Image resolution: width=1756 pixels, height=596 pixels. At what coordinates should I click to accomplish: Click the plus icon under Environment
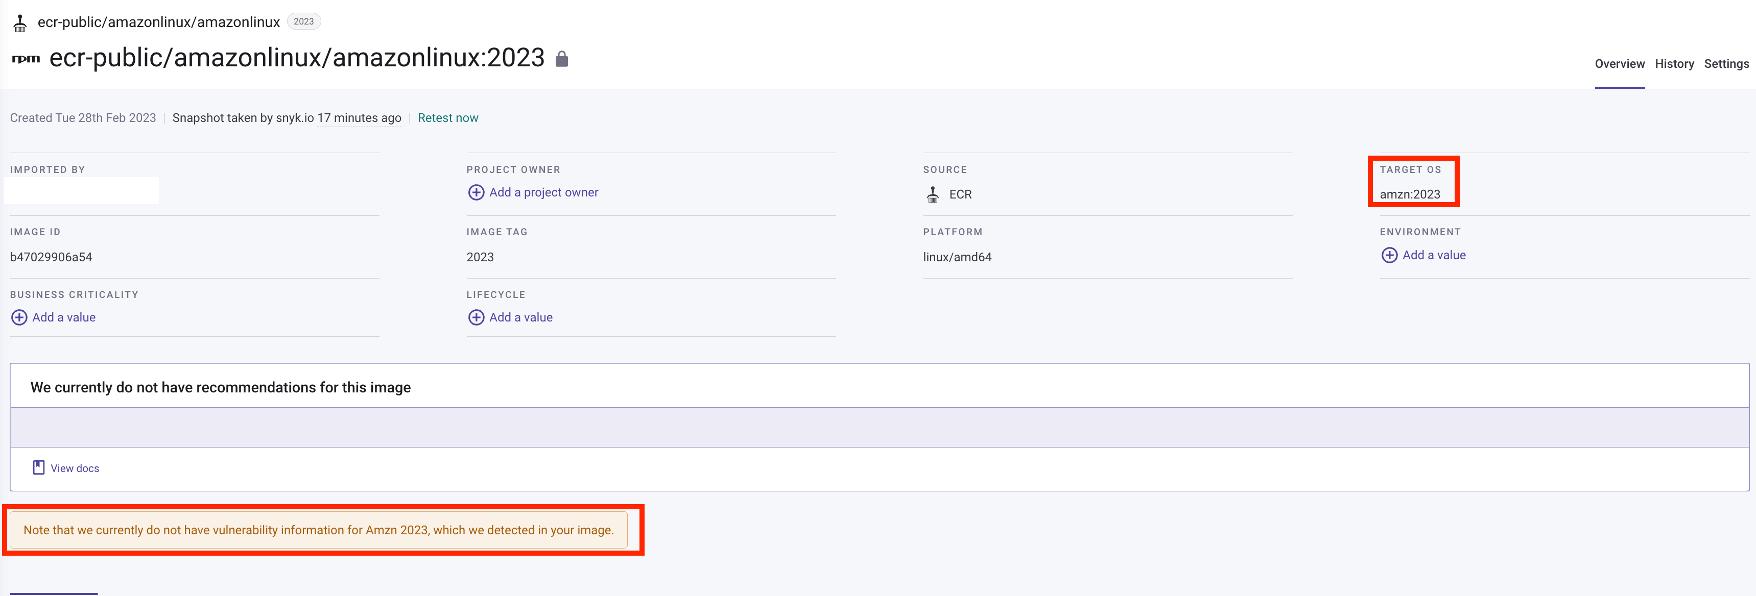coord(1389,256)
